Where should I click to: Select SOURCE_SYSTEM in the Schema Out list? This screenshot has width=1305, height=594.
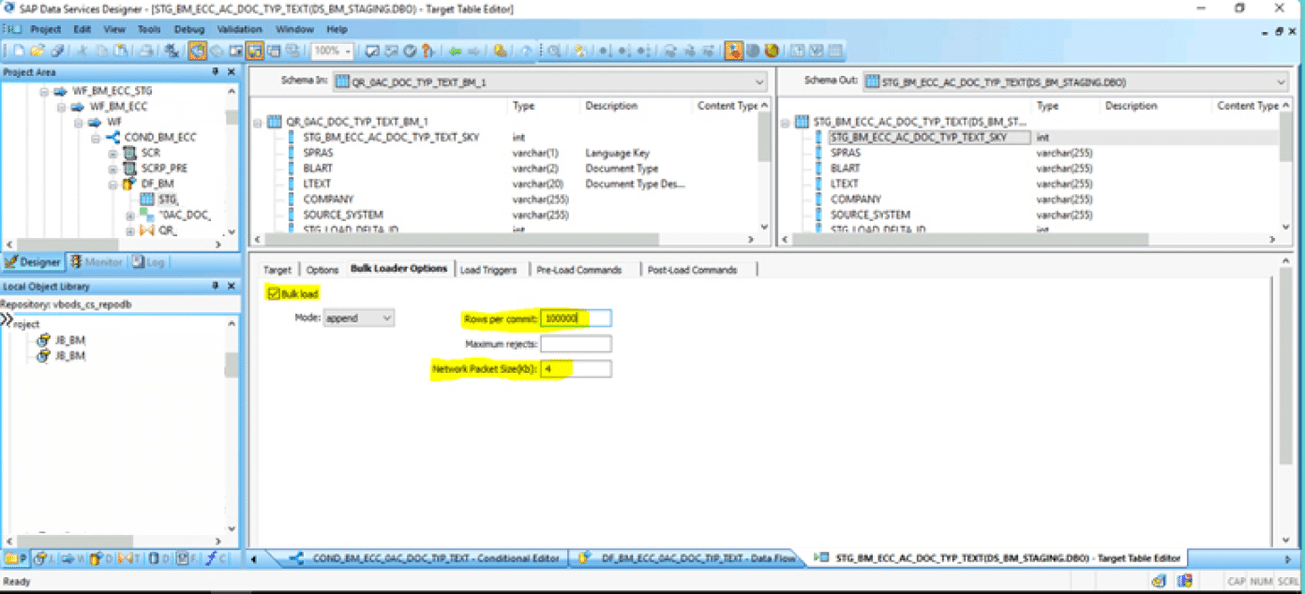(x=872, y=215)
